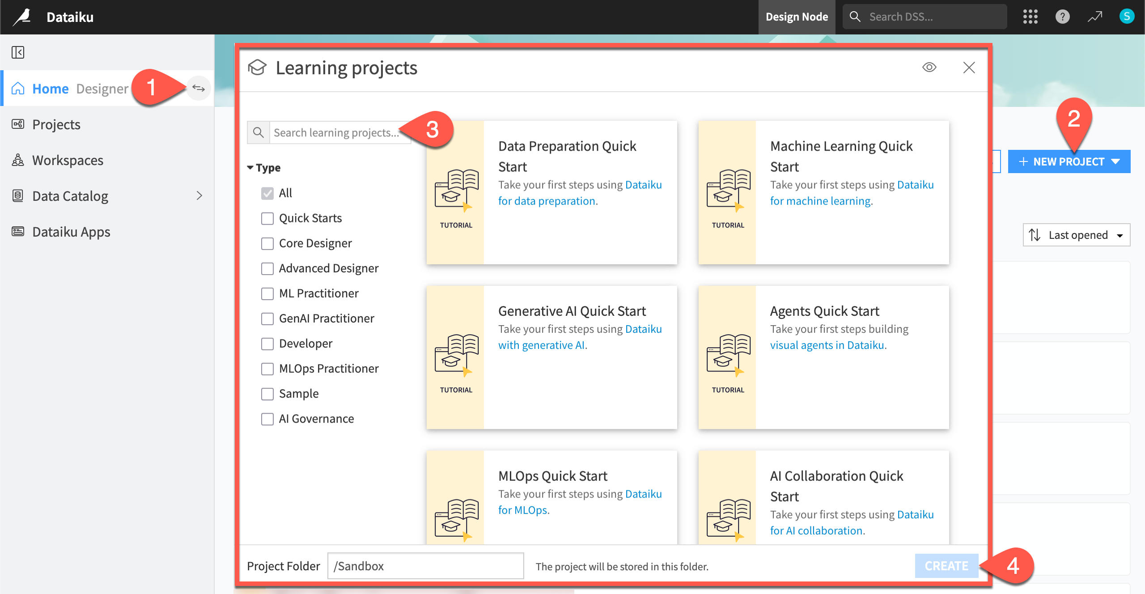
Task: Click the MLOps Quick Start tutorial icon
Action: (456, 520)
